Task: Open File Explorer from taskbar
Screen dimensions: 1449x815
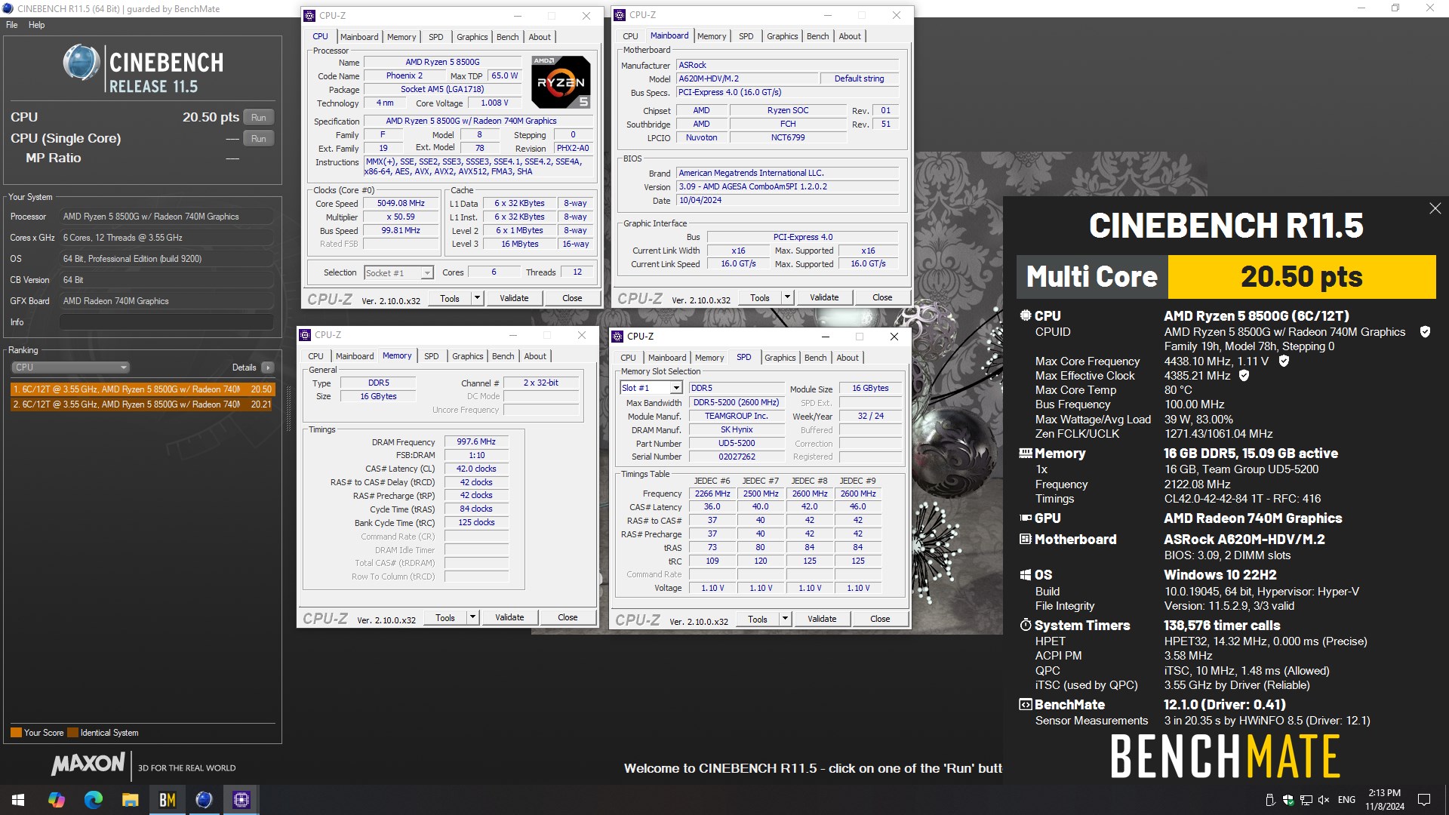Action: pos(131,799)
